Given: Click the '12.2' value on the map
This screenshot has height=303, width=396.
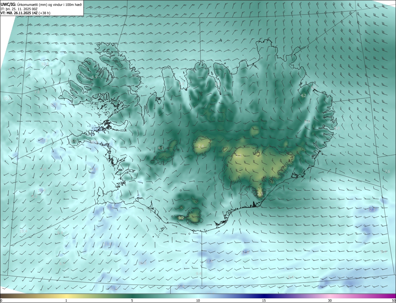Looking at the screenshot, I should tap(372, 210).
